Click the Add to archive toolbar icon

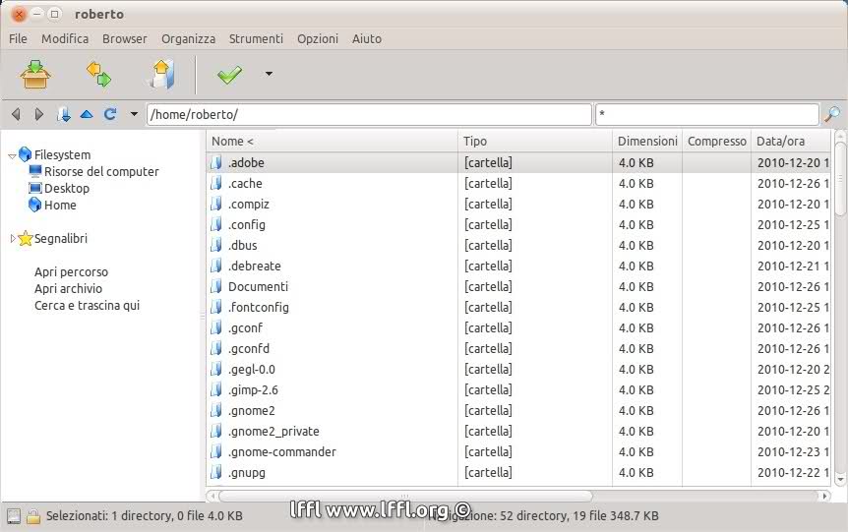[x=36, y=74]
